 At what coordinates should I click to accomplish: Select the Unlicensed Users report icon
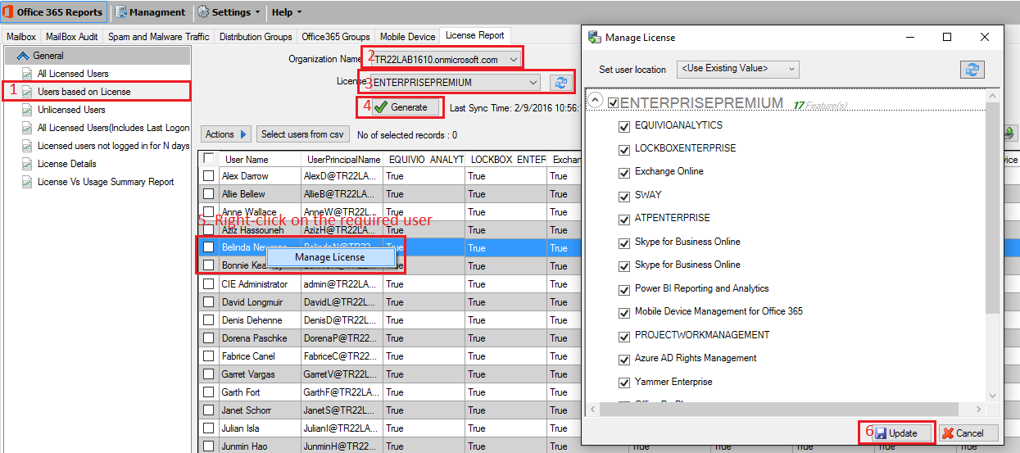point(27,110)
